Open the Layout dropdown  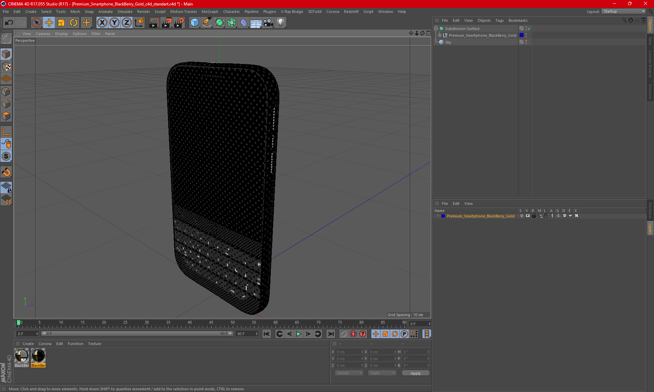click(623, 11)
